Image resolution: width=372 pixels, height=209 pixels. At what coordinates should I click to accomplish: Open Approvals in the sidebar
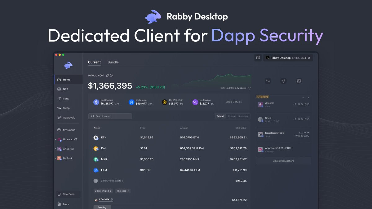pyautogui.click(x=68, y=118)
